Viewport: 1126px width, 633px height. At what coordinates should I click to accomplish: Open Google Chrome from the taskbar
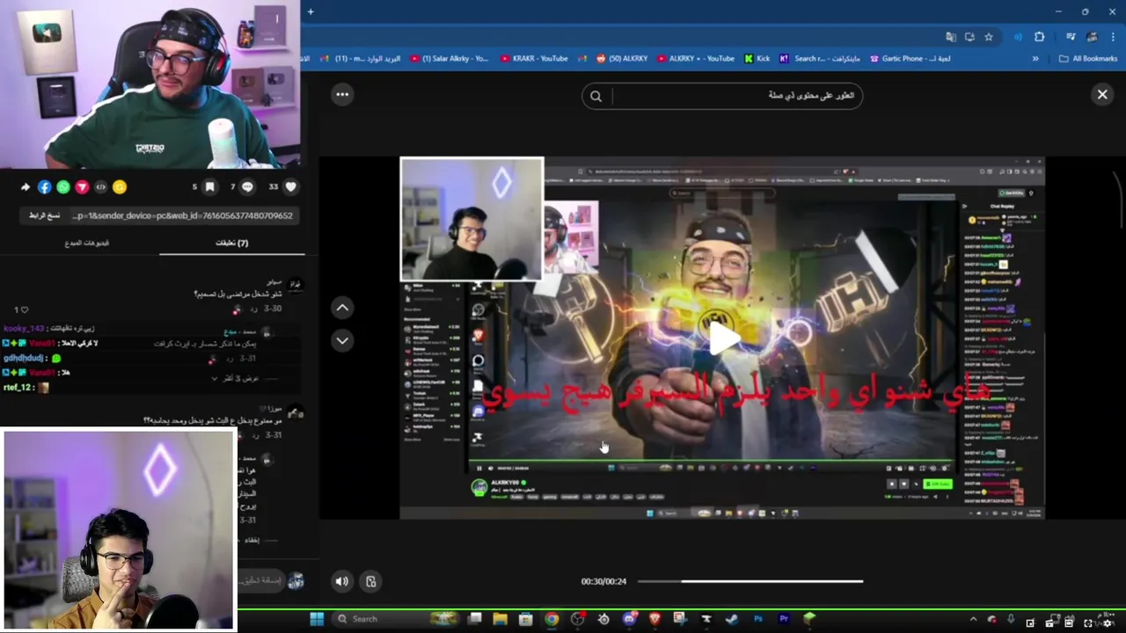click(552, 619)
